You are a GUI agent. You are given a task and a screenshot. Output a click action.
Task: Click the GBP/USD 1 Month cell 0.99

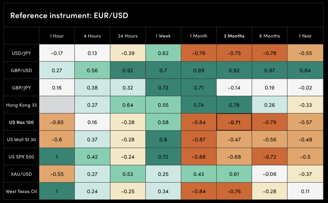(x=199, y=71)
